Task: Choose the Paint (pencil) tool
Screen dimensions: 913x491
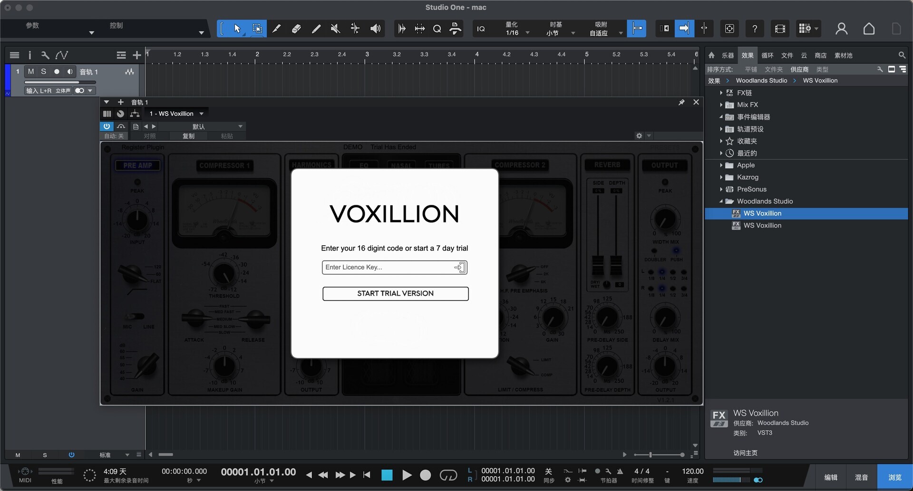Action: click(276, 29)
